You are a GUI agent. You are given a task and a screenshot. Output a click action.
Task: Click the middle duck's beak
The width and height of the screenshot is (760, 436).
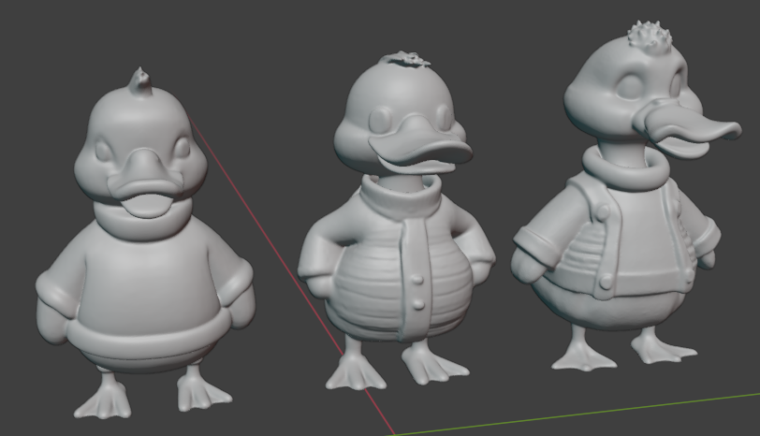pyautogui.click(x=421, y=152)
